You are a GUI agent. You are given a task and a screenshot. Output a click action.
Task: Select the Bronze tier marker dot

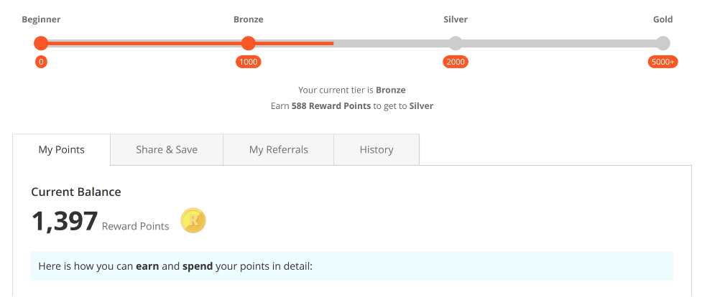[x=248, y=43]
